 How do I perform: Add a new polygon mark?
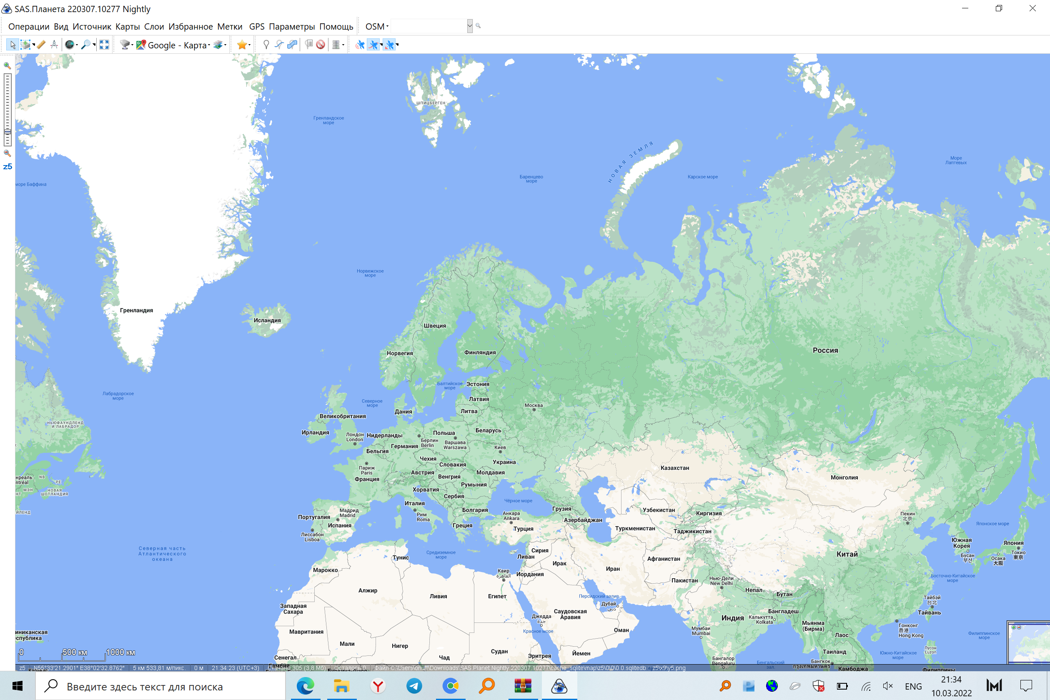(292, 45)
